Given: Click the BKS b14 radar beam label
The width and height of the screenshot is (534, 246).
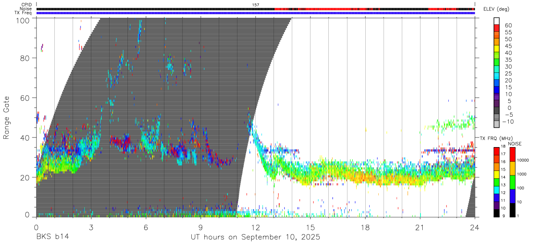Looking at the screenshot, I should (x=52, y=237).
